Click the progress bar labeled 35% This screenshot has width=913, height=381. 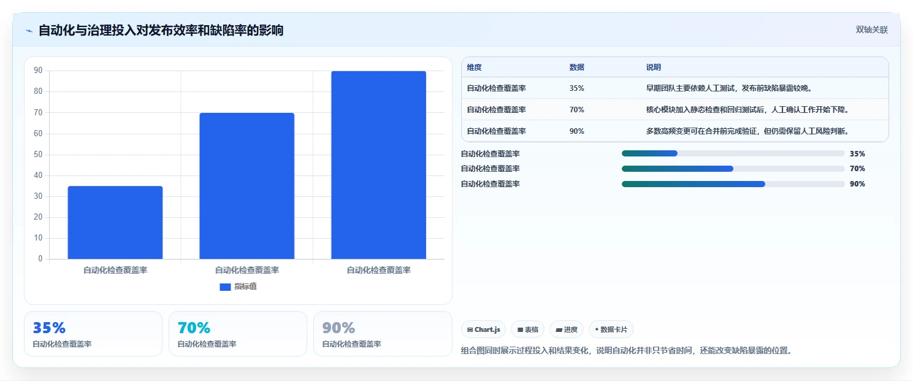733,153
